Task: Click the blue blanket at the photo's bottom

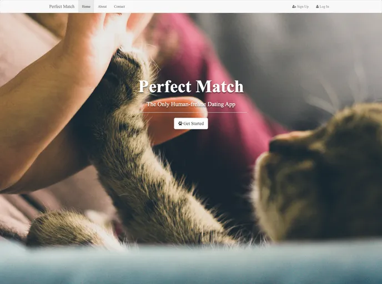Action: (191, 264)
